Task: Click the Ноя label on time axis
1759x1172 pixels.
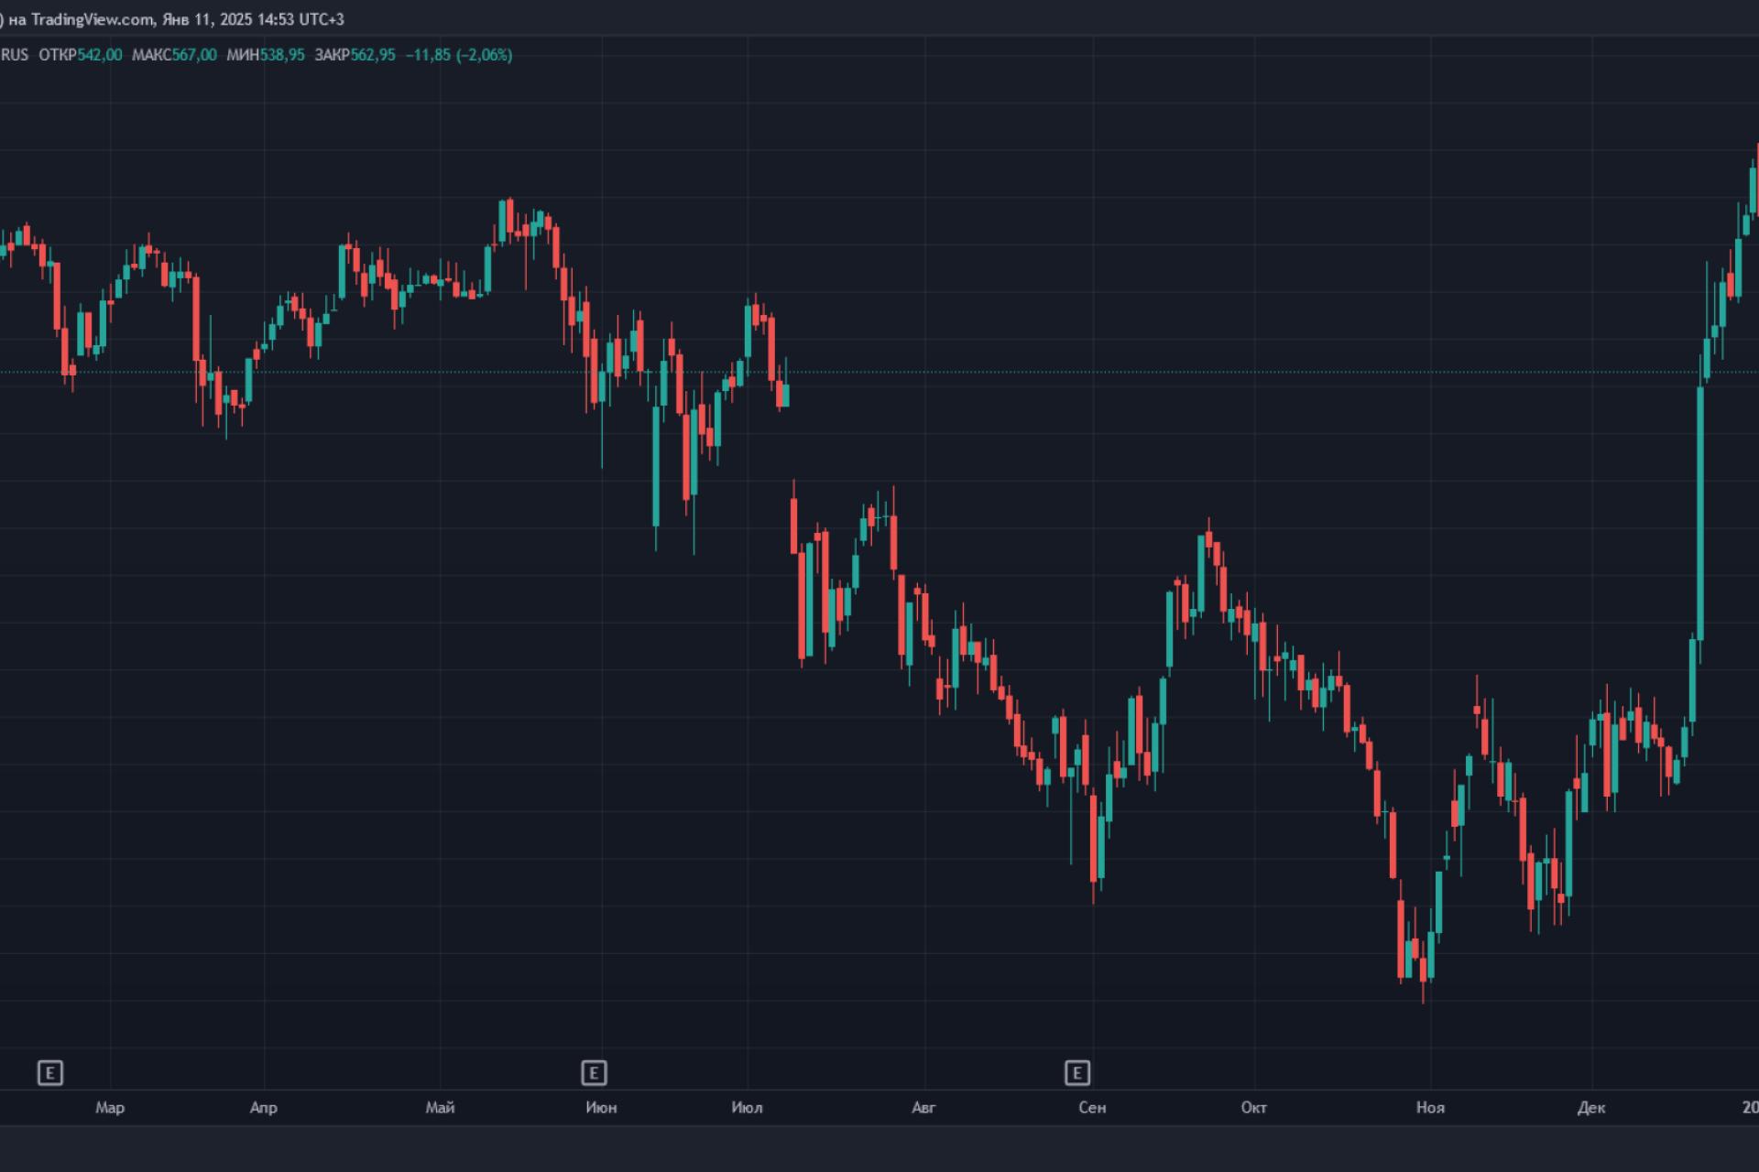Action: pyautogui.click(x=1430, y=1108)
